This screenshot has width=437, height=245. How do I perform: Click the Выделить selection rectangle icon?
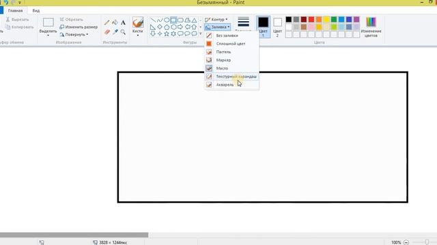(x=48, y=22)
